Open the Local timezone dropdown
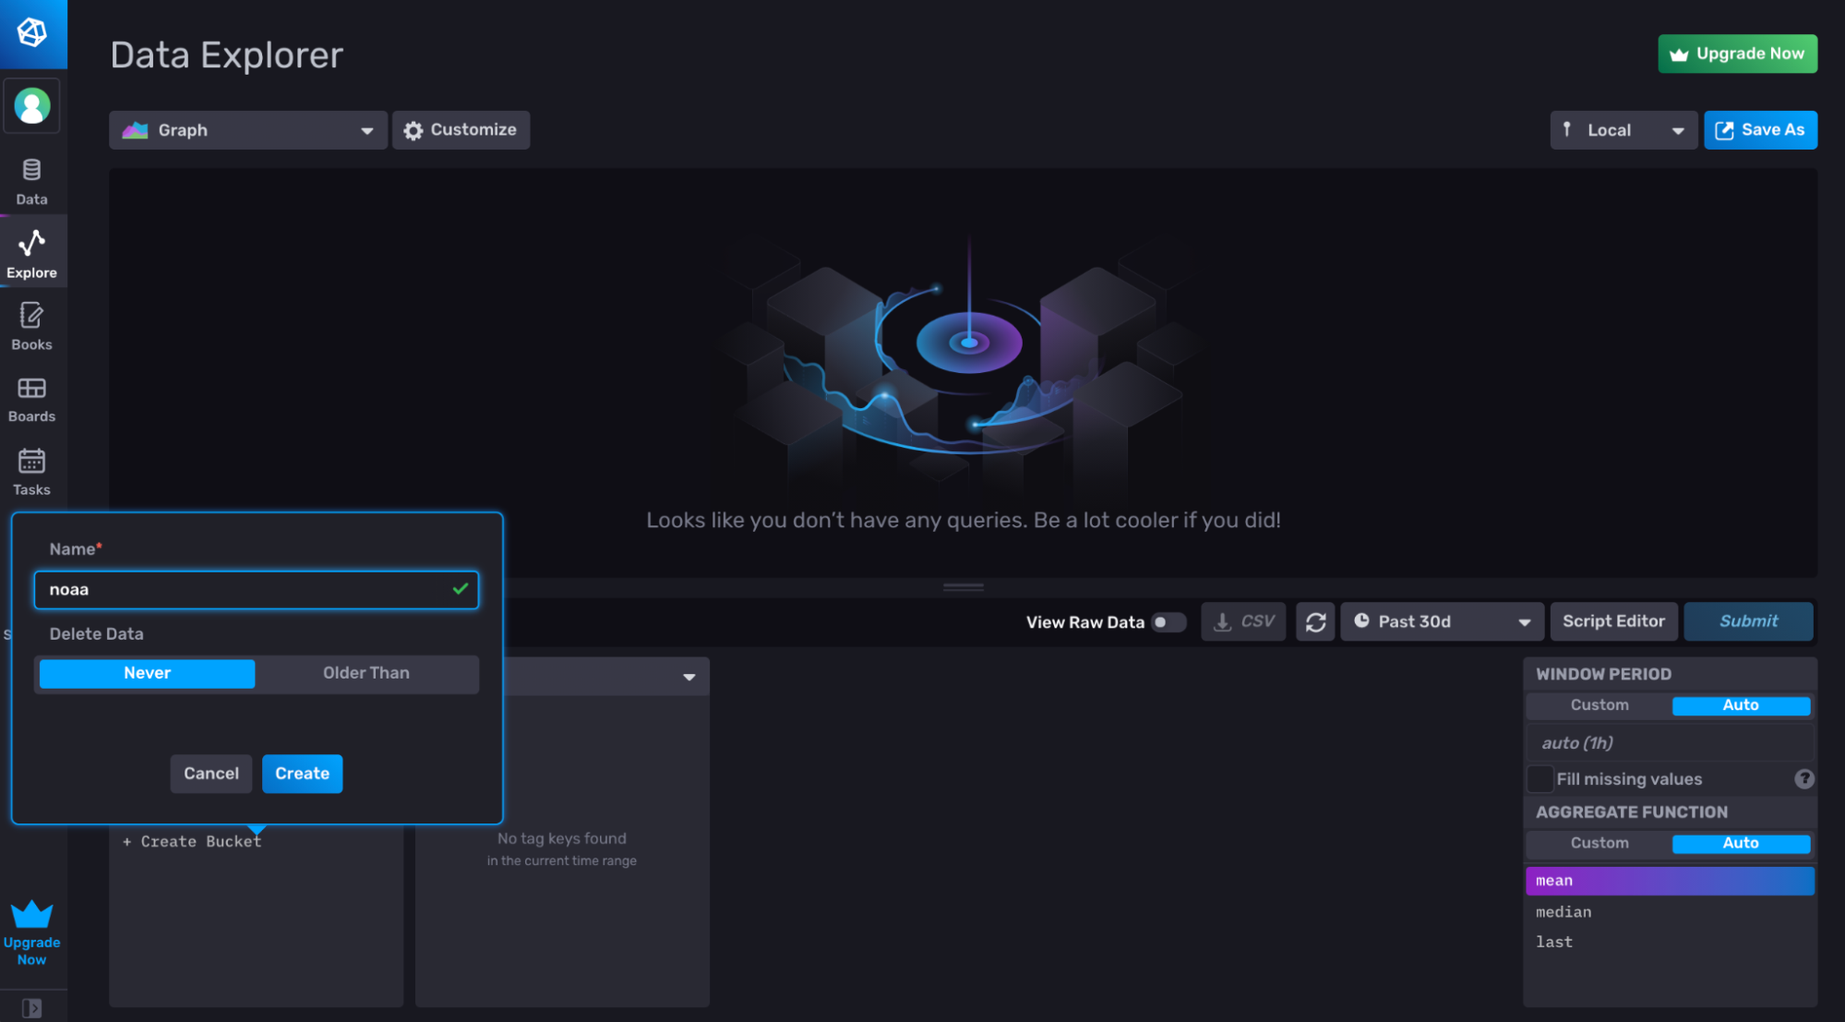The width and height of the screenshot is (1845, 1022). 1623,130
